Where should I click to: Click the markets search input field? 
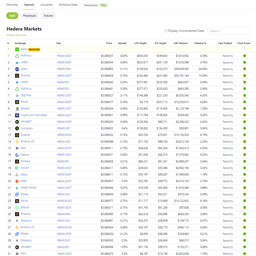tap(228, 31)
